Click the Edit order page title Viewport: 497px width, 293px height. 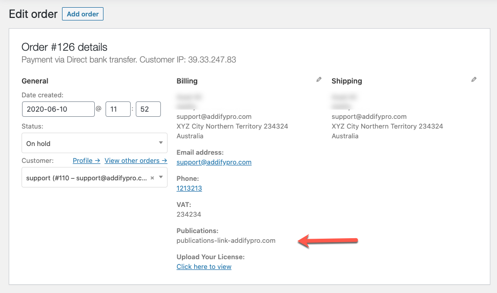33,14
